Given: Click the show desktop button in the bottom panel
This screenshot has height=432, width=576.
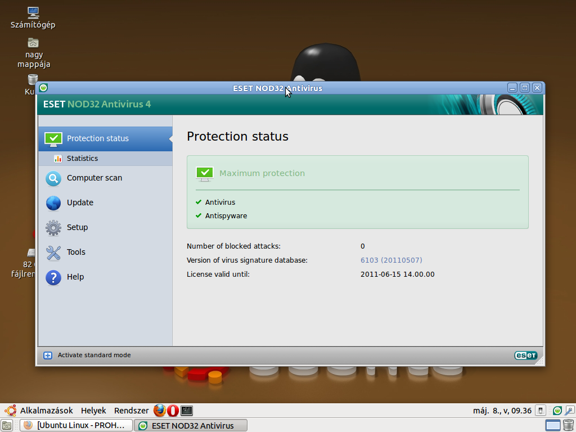Looking at the screenshot, I should coord(7,425).
